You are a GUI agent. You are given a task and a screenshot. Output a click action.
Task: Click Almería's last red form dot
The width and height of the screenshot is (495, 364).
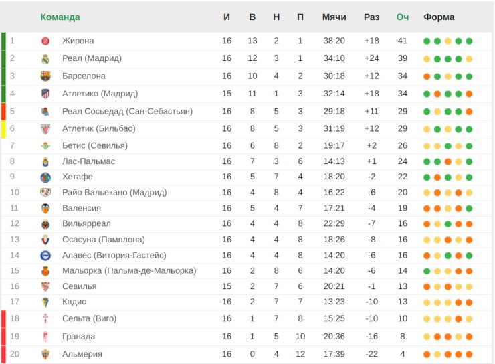coord(470,354)
